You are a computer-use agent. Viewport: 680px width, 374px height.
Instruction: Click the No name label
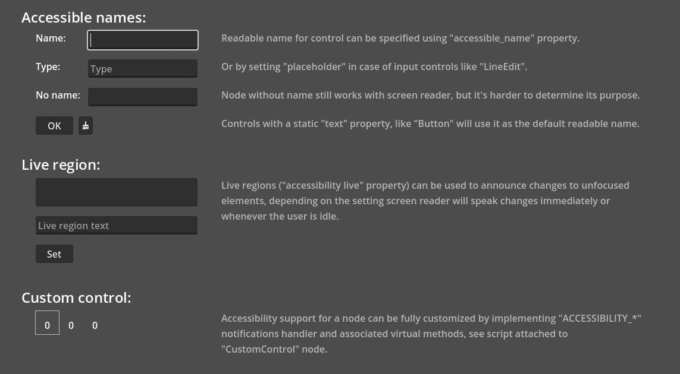pyautogui.click(x=58, y=95)
